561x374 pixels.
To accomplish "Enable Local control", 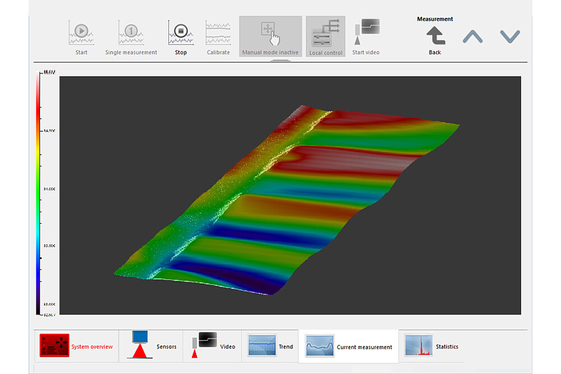I will tap(325, 34).
